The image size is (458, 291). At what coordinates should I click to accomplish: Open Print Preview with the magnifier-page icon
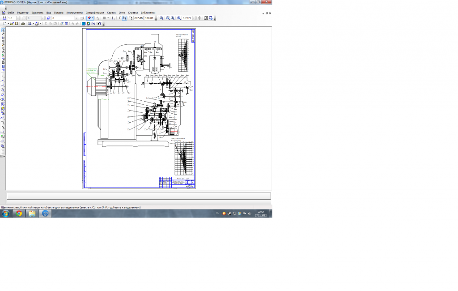click(30, 24)
